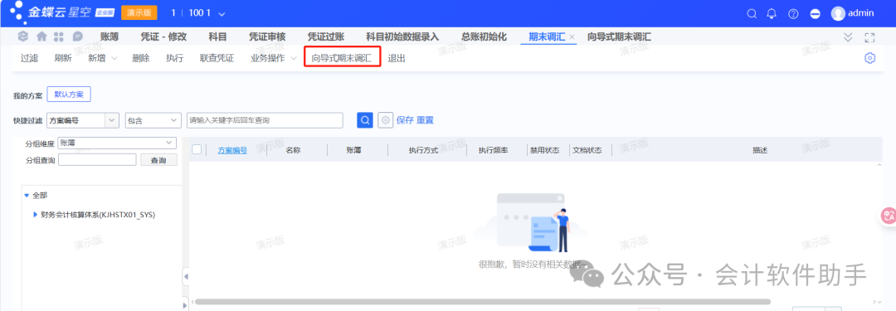This screenshot has width=896, height=311.
Task: Click 执行 in the toolbar
Action: 174,58
